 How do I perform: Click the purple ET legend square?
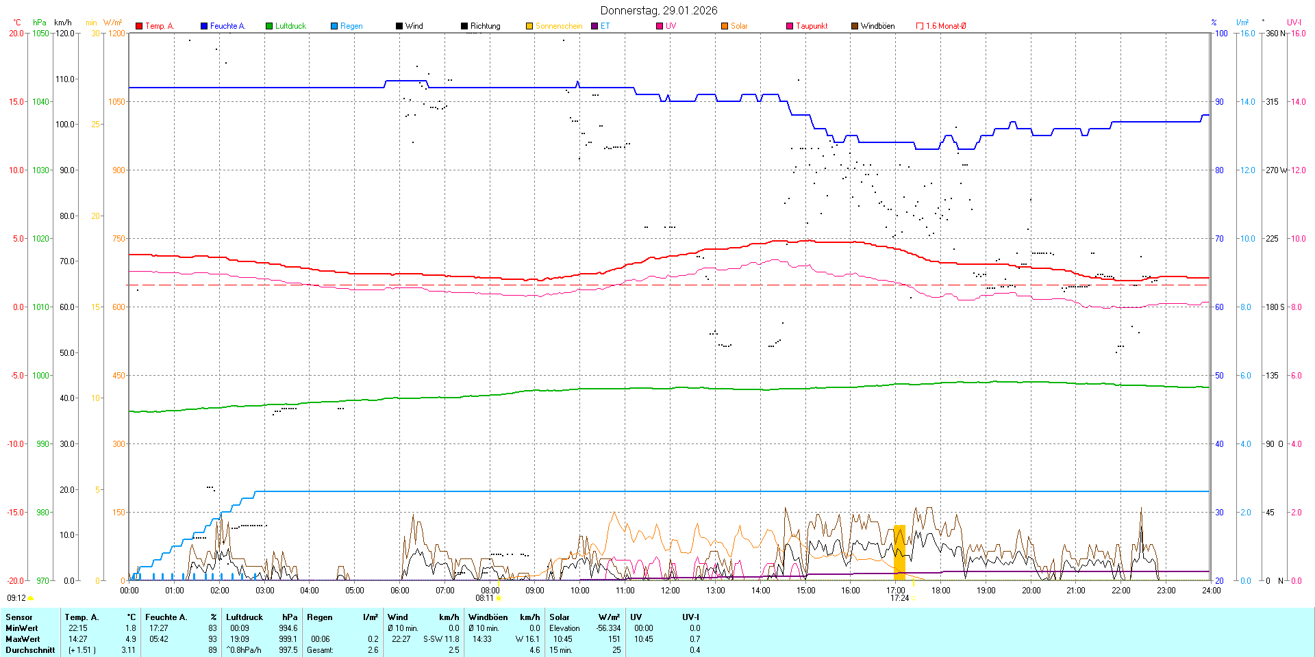(x=594, y=26)
